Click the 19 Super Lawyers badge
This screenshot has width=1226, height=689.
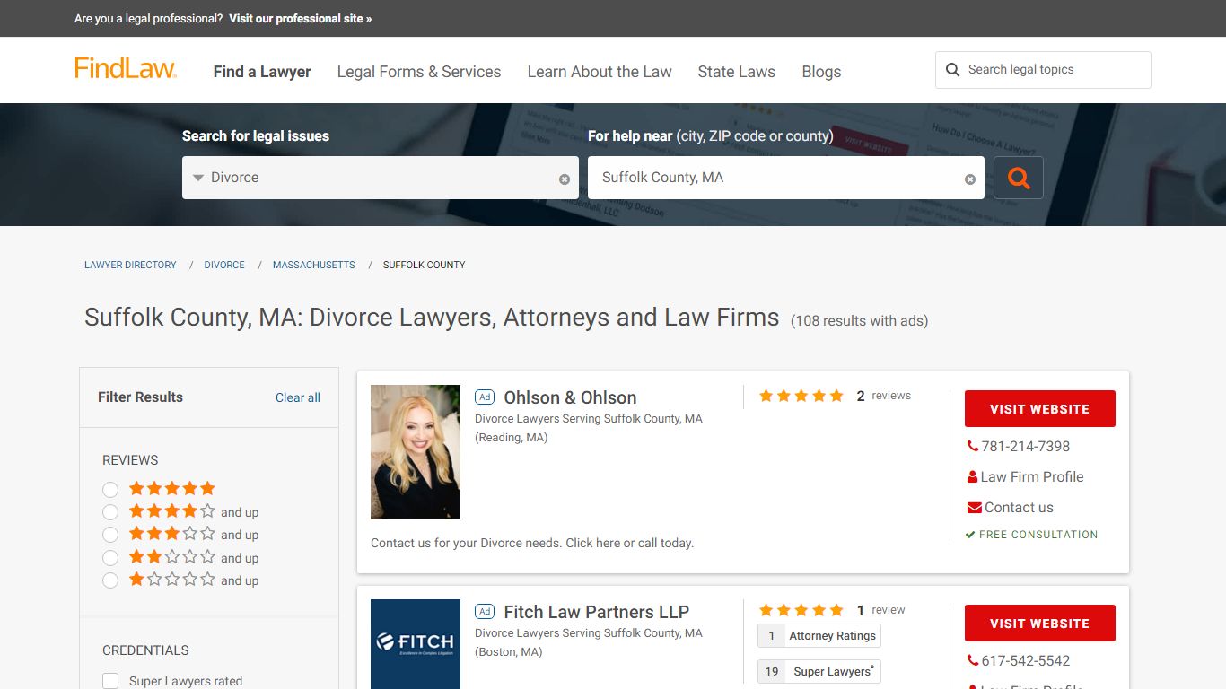819,671
